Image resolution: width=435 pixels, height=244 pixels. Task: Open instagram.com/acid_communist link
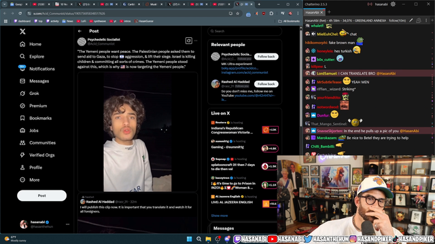click(245, 73)
